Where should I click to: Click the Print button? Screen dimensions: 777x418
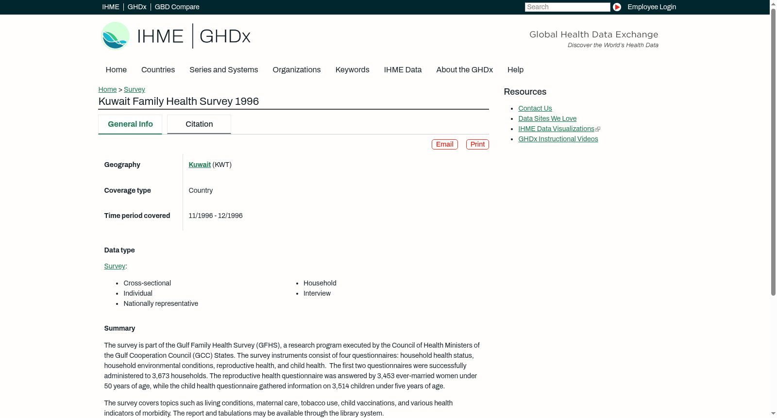click(x=477, y=145)
